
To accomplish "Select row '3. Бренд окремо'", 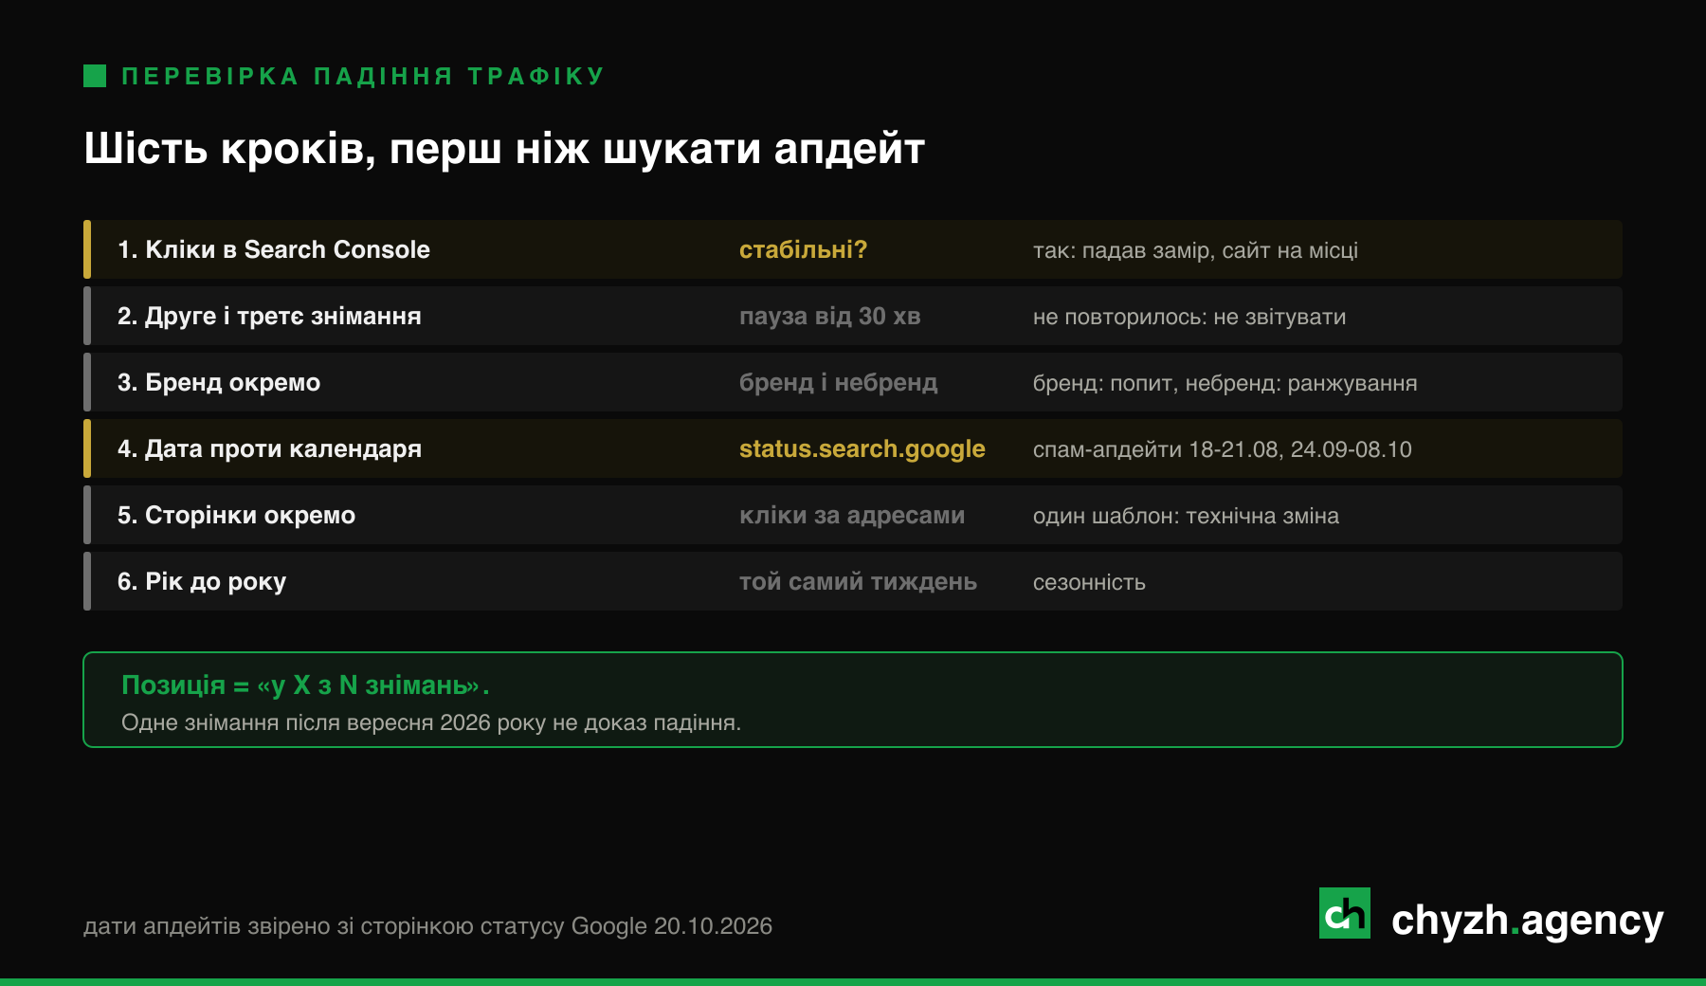I will tap(853, 382).
